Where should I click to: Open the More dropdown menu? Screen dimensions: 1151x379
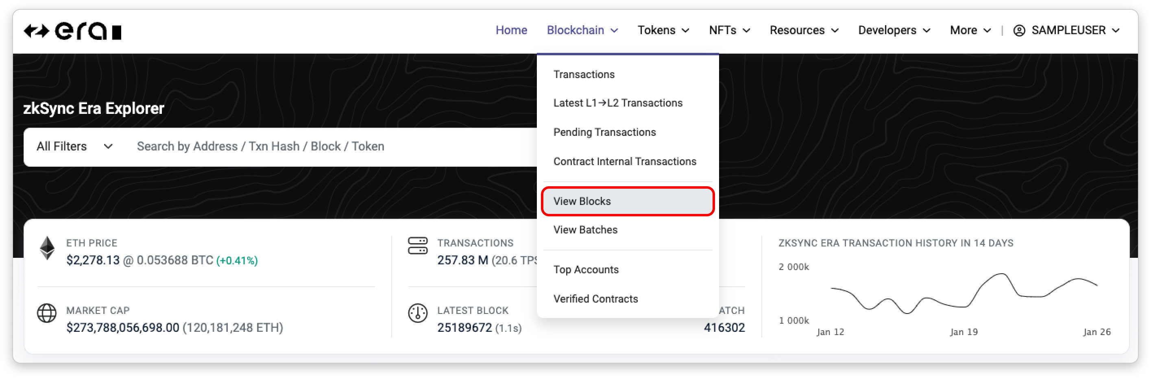click(970, 30)
